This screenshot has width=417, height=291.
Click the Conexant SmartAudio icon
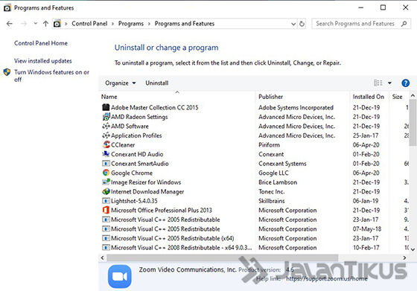tap(106, 164)
